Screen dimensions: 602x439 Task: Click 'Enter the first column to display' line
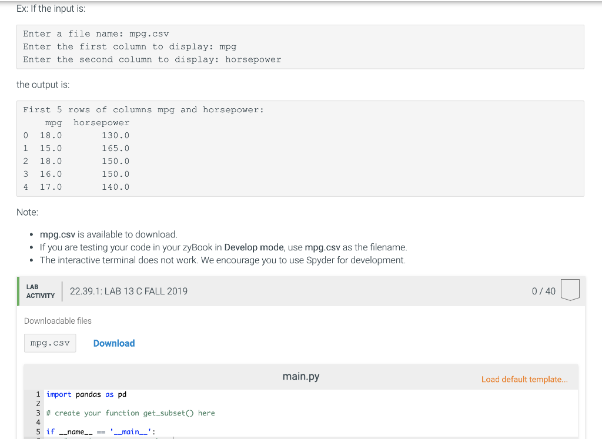[x=130, y=47]
